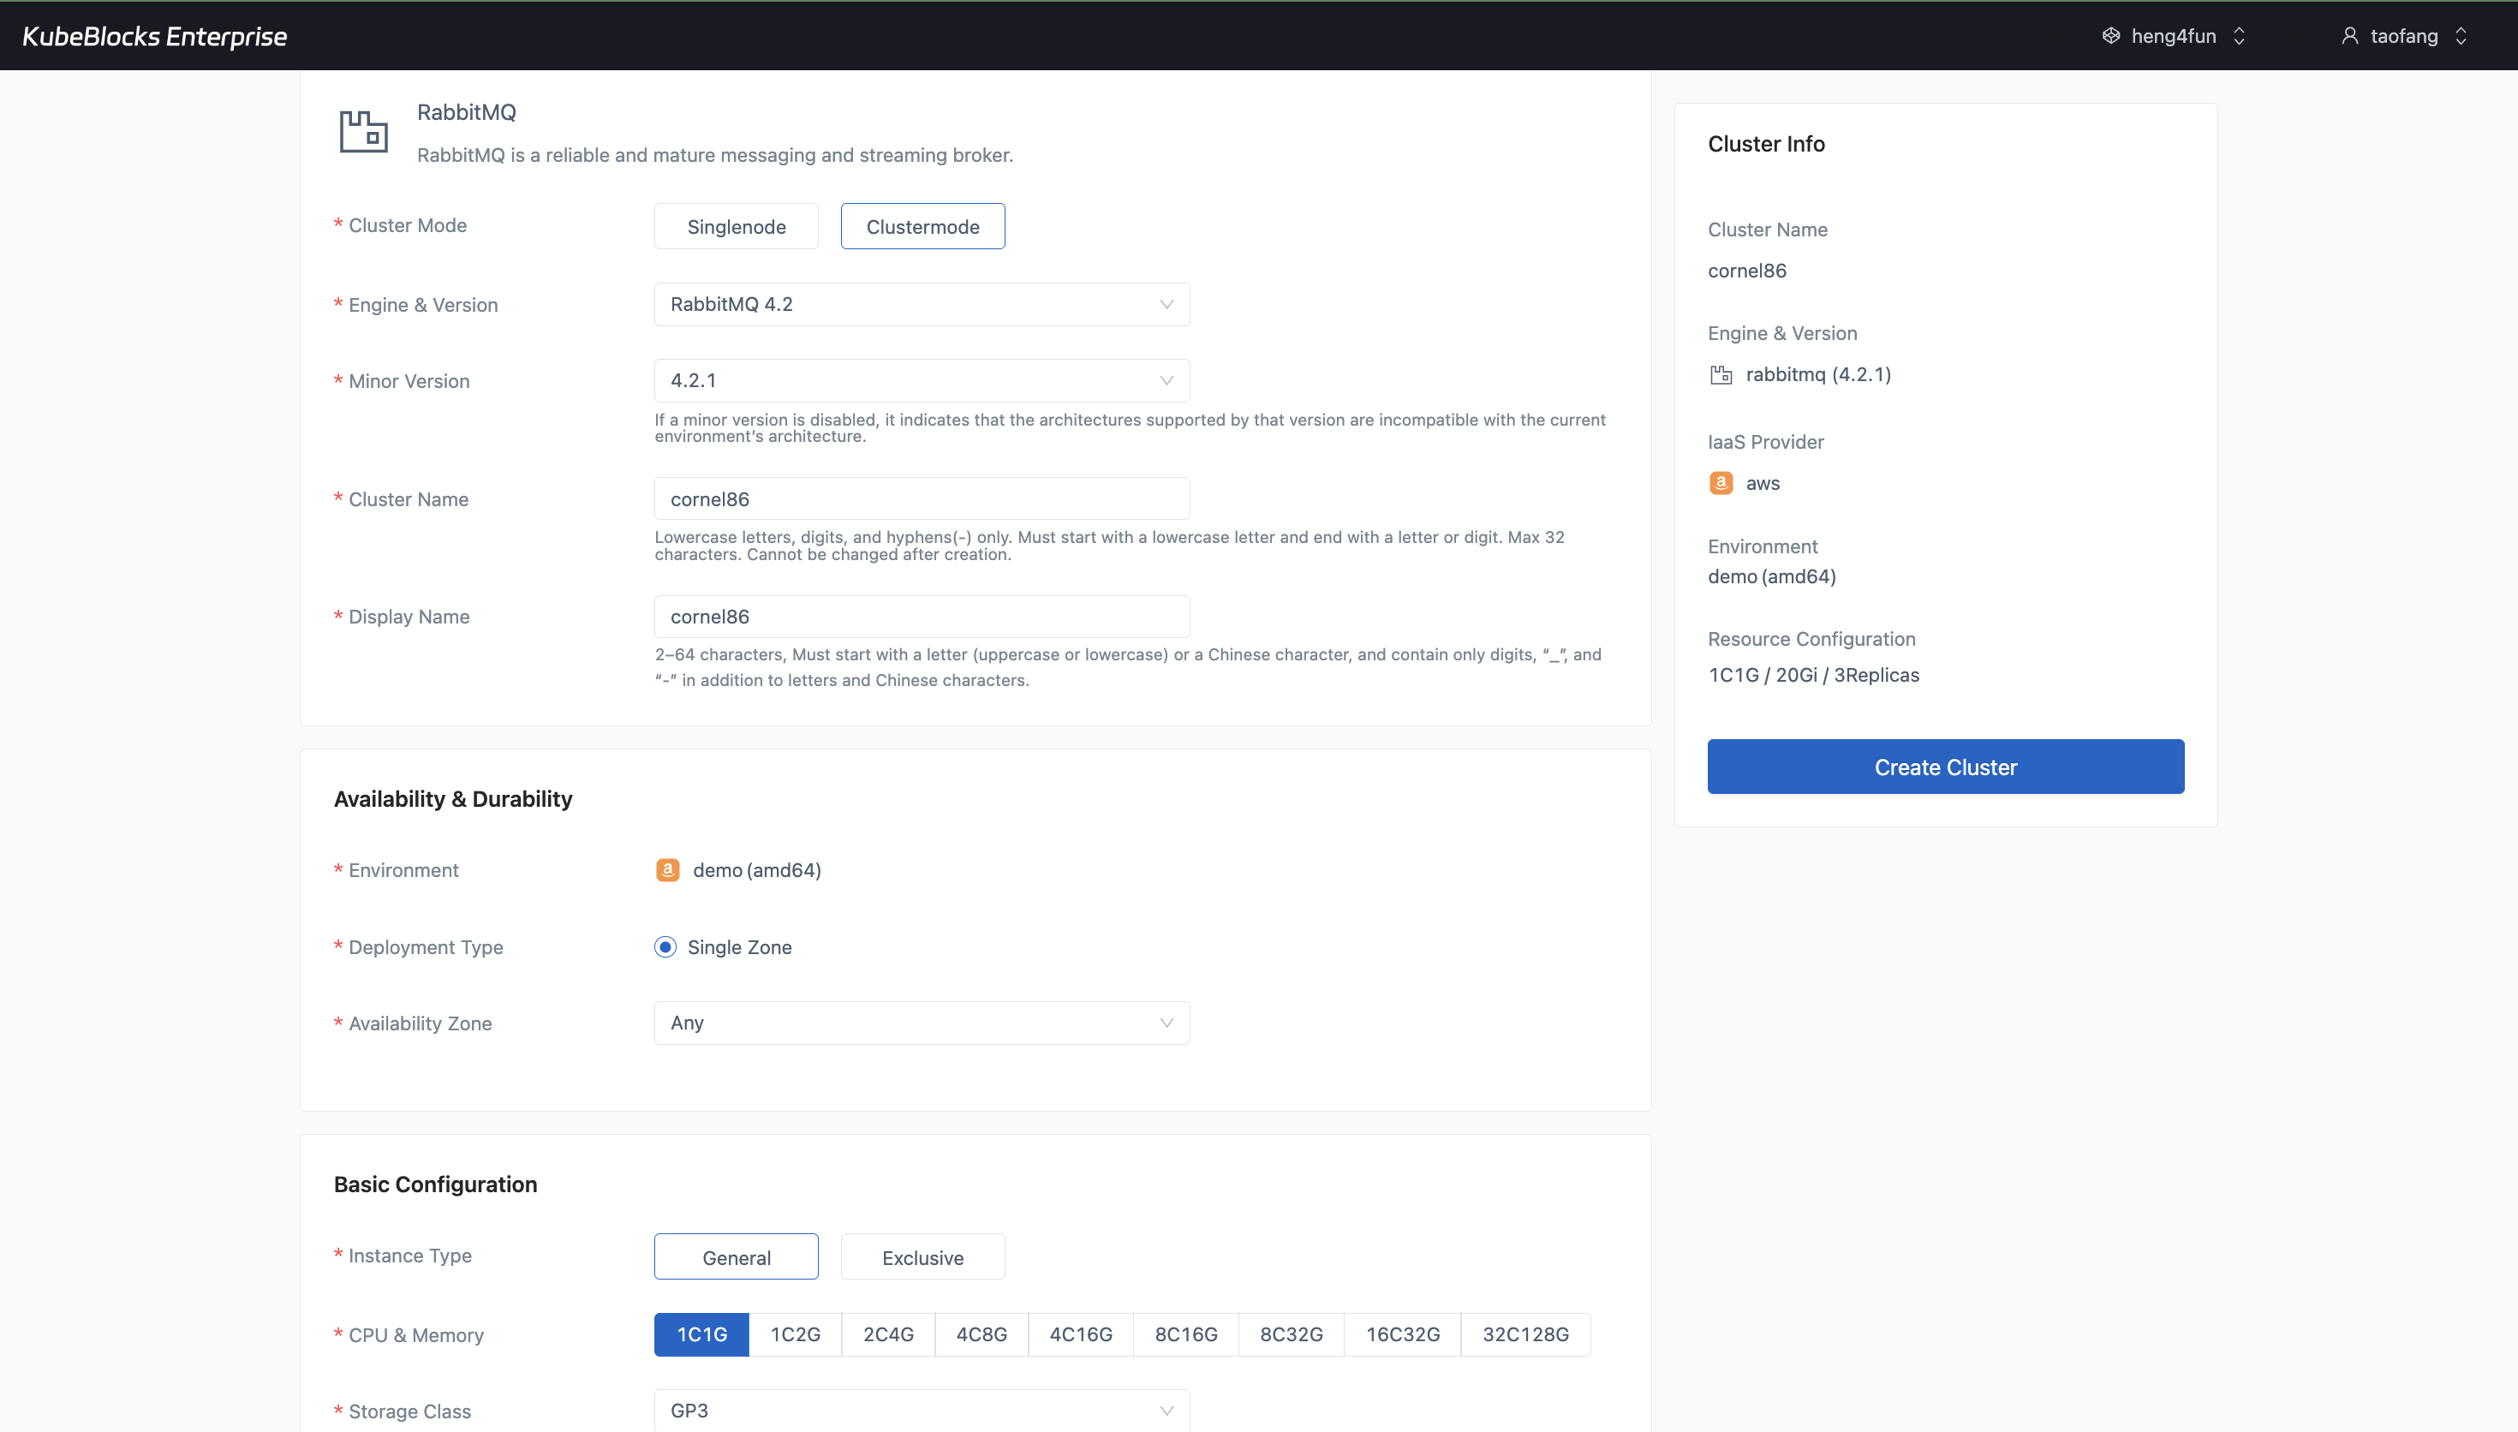Choose Singlenode cluster mode
Image resolution: width=2518 pixels, height=1432 pixels.
pos(737,226)
